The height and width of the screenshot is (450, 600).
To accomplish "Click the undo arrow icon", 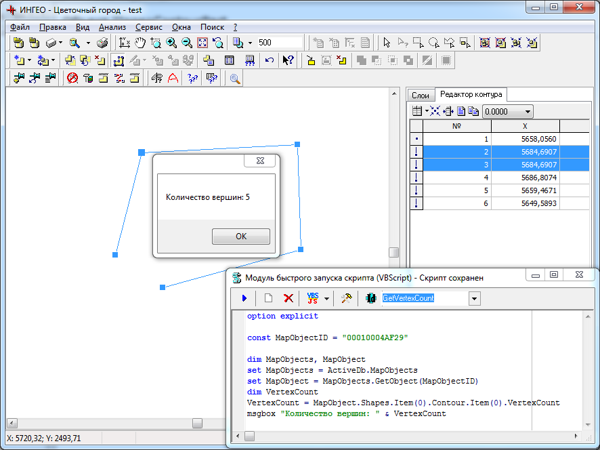I will 270,60.
